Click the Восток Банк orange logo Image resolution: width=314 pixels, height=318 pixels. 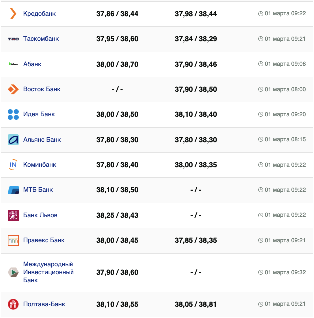click(x=13, y=89)
